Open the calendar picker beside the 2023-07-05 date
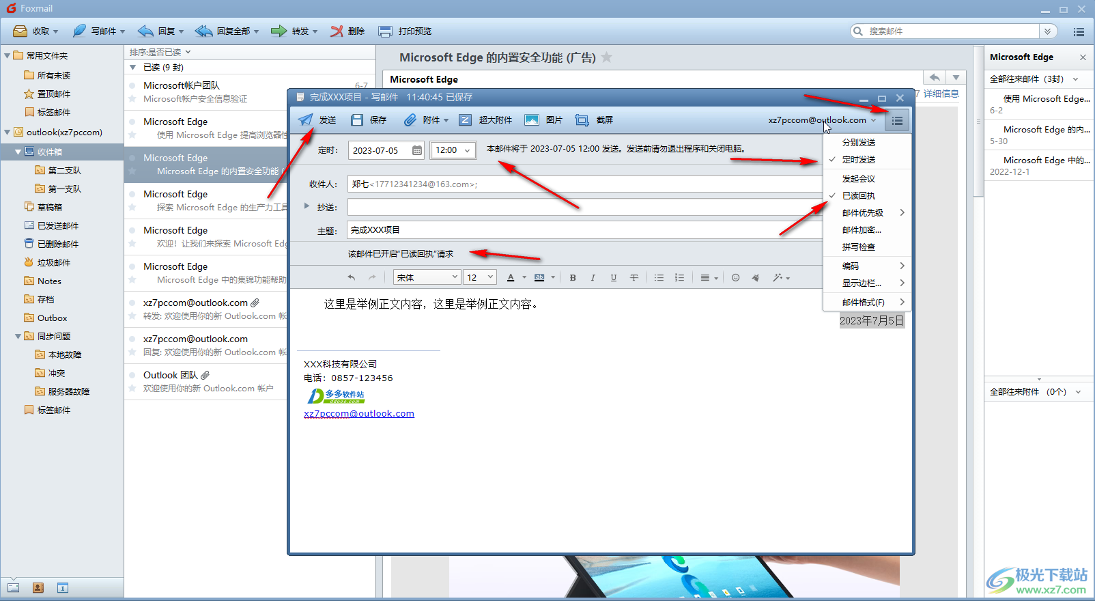Screen dimensions: 1095x601 click(x=417, y=150)
